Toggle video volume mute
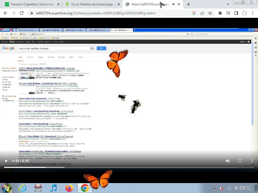This screenshot has width=258, height=193. tap(228, 161)
